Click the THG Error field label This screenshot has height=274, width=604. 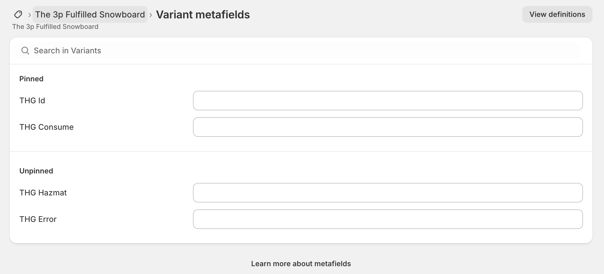tap(38, 219)
